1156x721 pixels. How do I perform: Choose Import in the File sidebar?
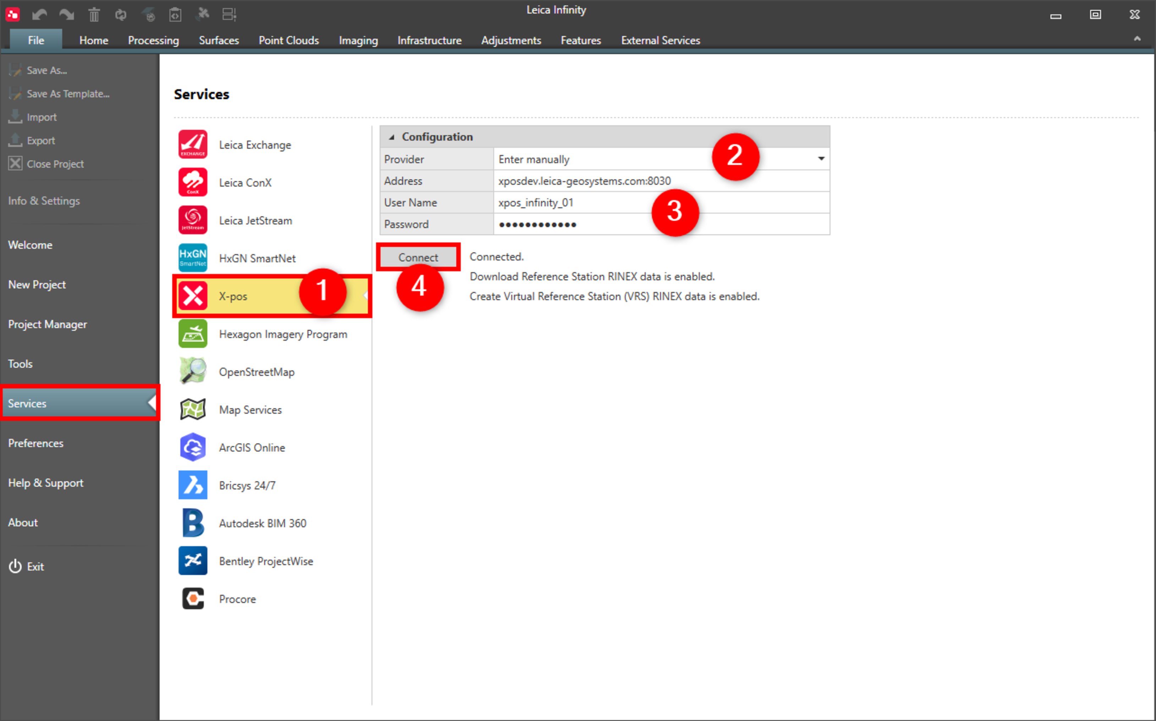pos(42,117)
